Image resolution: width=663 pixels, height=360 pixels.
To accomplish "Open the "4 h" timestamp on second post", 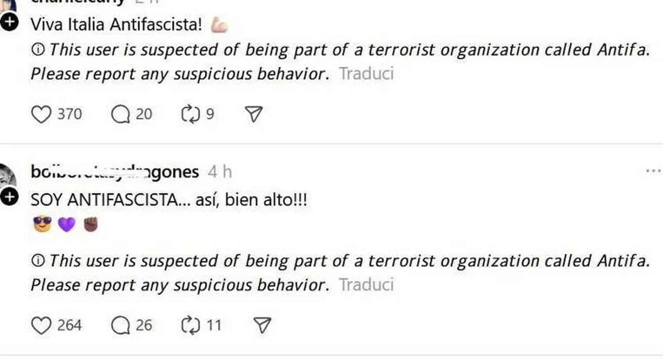I will click(x=219, y=172).
